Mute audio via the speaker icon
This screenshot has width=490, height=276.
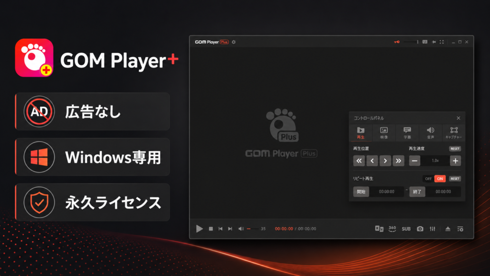tap(241, 229)
